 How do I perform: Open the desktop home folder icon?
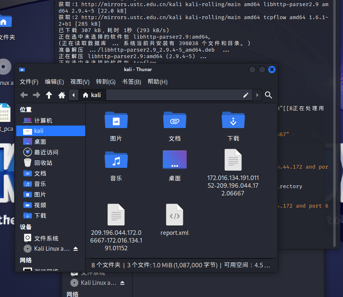pos(6,22)
